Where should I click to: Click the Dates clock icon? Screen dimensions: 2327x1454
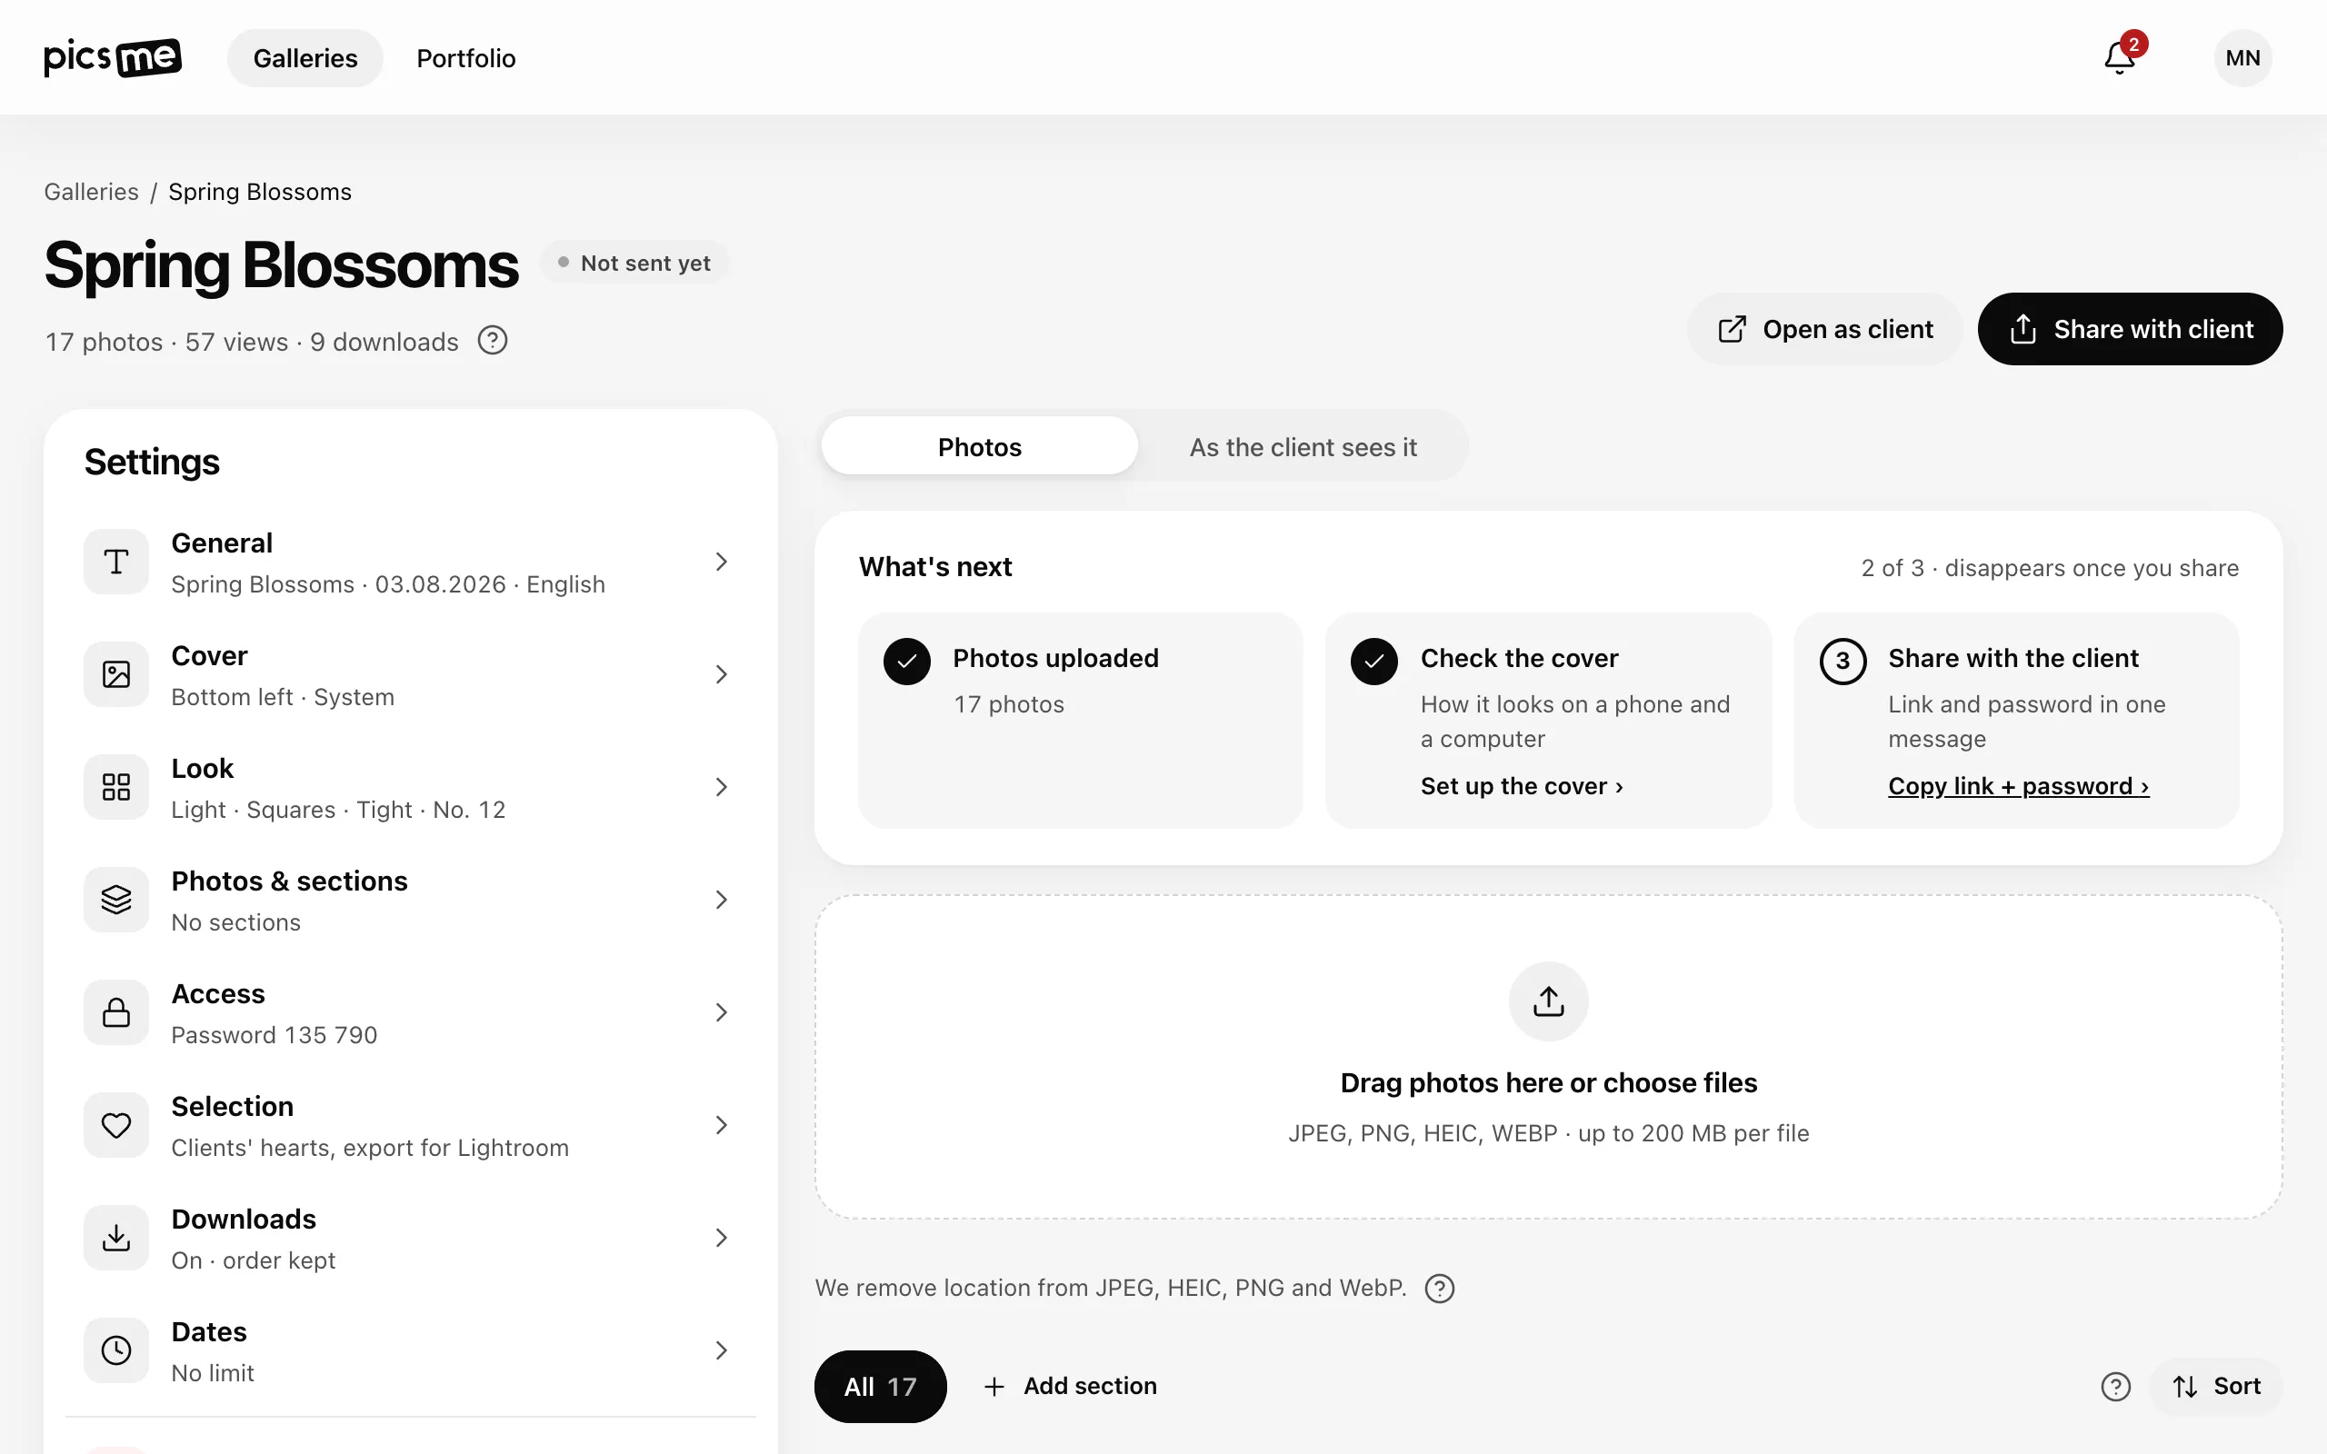(116, 1350)
